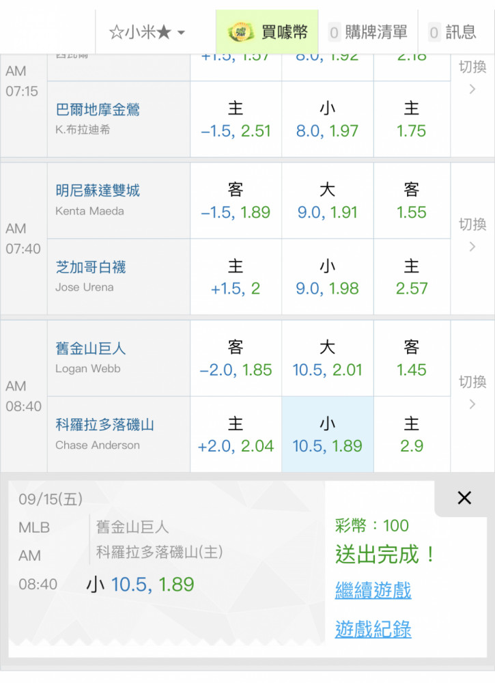Open the ☆小米★ user dropdown
Screen dimensions: 495x683
click(147, 32)
